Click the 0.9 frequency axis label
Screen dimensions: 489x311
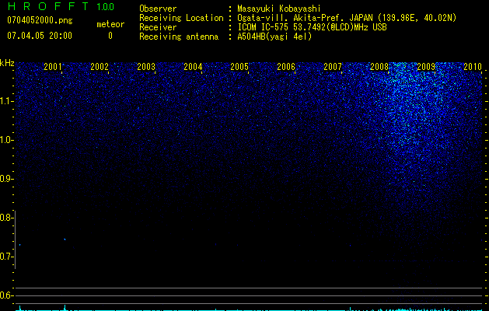(6, 179)
